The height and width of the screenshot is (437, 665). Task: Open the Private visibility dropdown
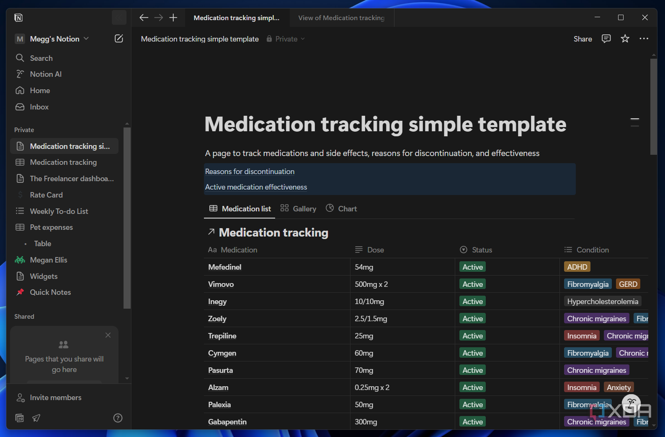tap(286, 39)
